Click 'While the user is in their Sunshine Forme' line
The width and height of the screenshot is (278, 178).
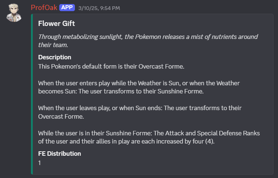(x=149, y=133)
